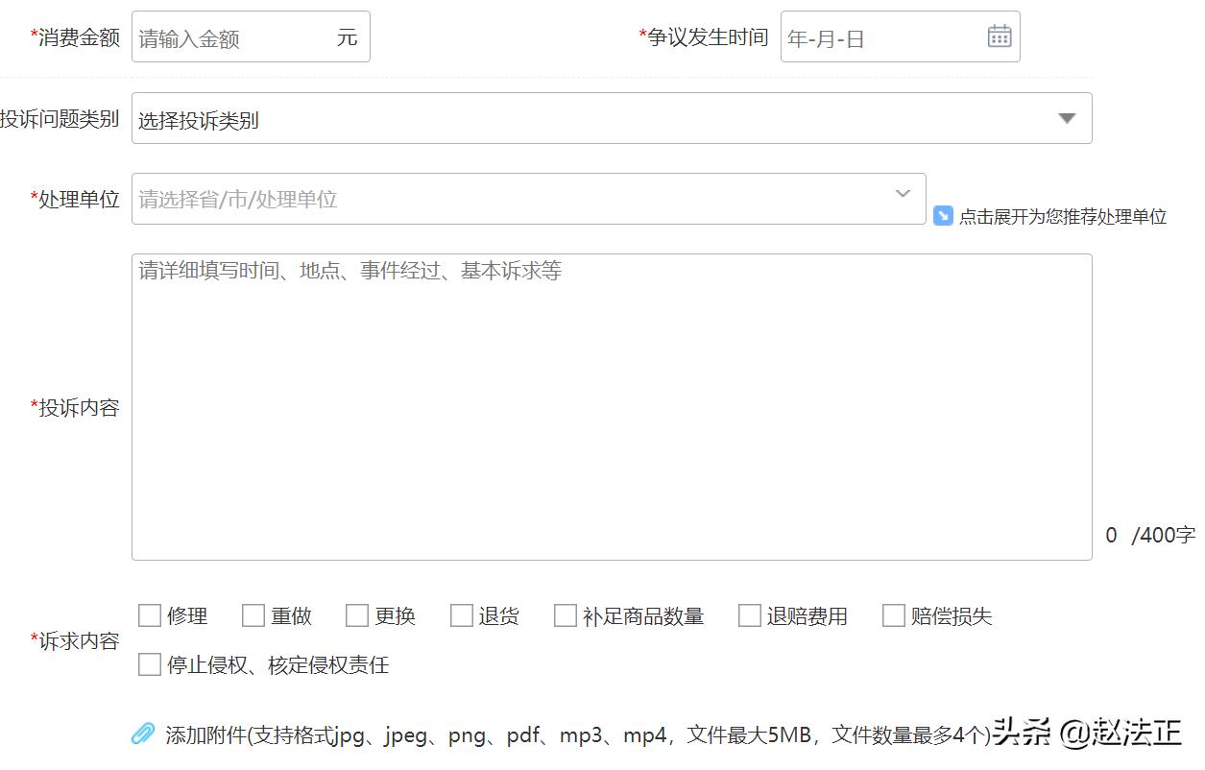1205x770 pixels.
Task: Click the 消费金额 amount input field
Action: (x=240, y=36)
